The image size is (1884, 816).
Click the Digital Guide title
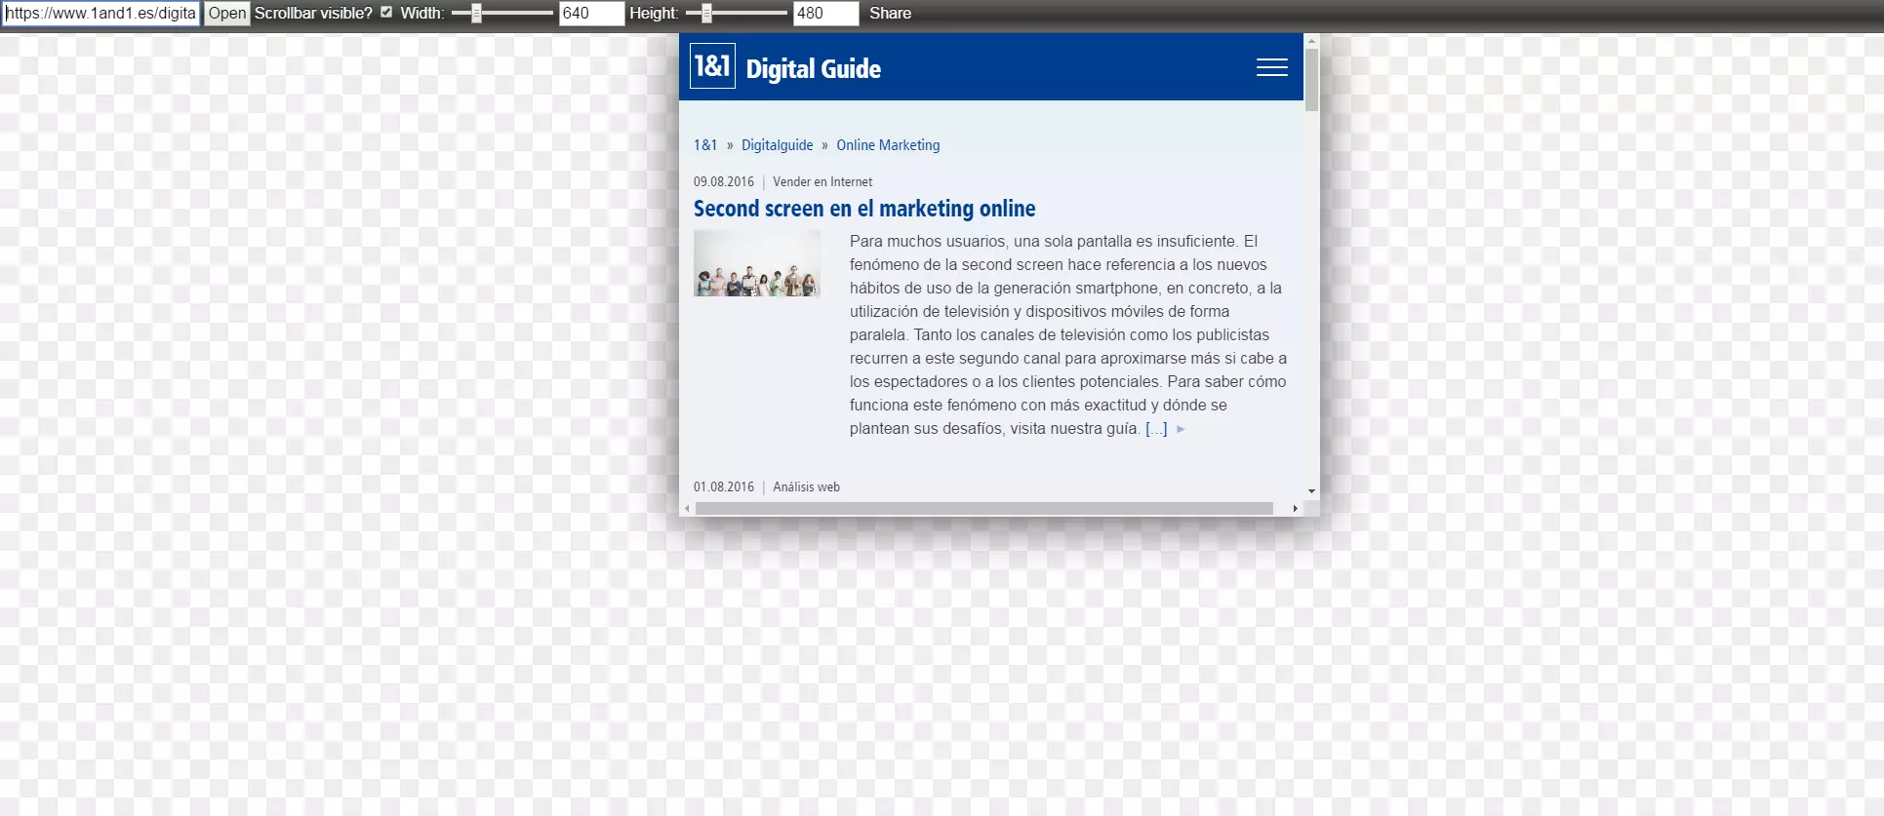tap(813, 68)
